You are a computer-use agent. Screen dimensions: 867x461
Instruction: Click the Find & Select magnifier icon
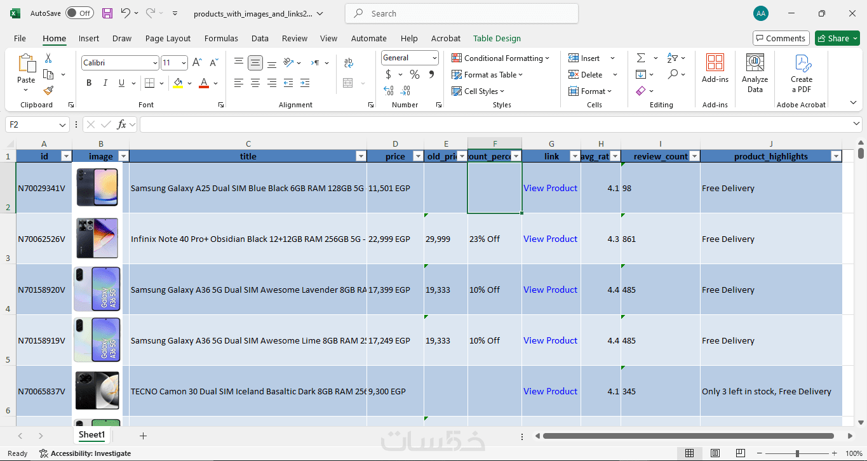(x=673, y=74)
